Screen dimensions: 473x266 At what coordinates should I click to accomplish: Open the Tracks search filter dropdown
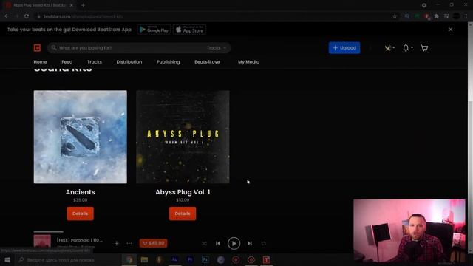(x=217, y=48)
